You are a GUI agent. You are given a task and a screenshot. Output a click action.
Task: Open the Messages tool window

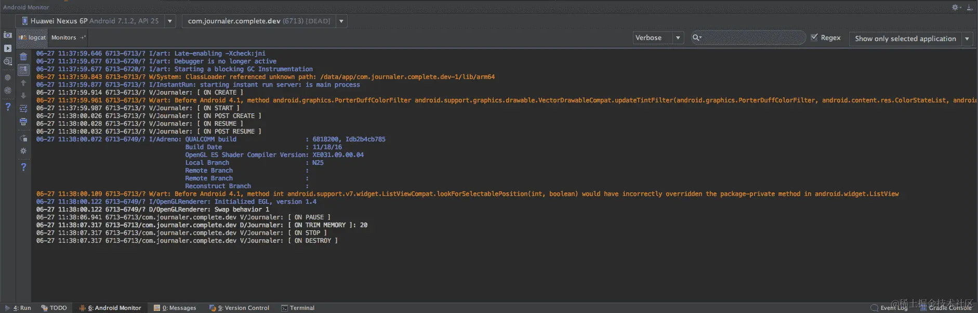click(175, 308)
